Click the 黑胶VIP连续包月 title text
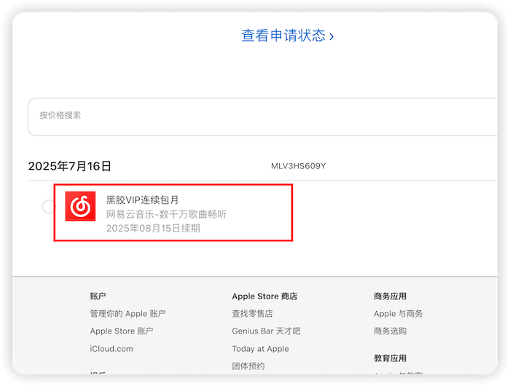 [143, 200]
